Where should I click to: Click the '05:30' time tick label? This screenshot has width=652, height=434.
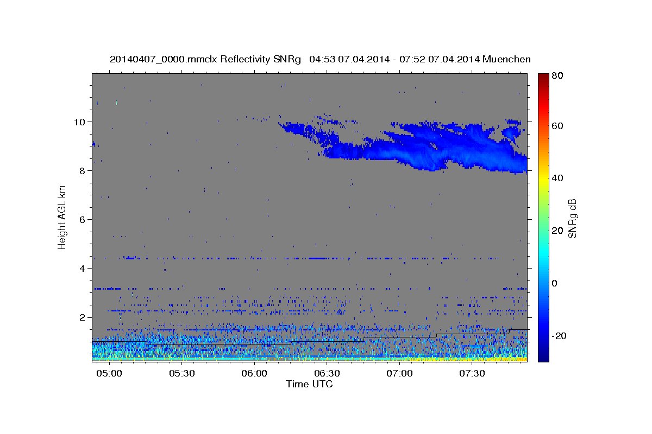tap(182, 373)
